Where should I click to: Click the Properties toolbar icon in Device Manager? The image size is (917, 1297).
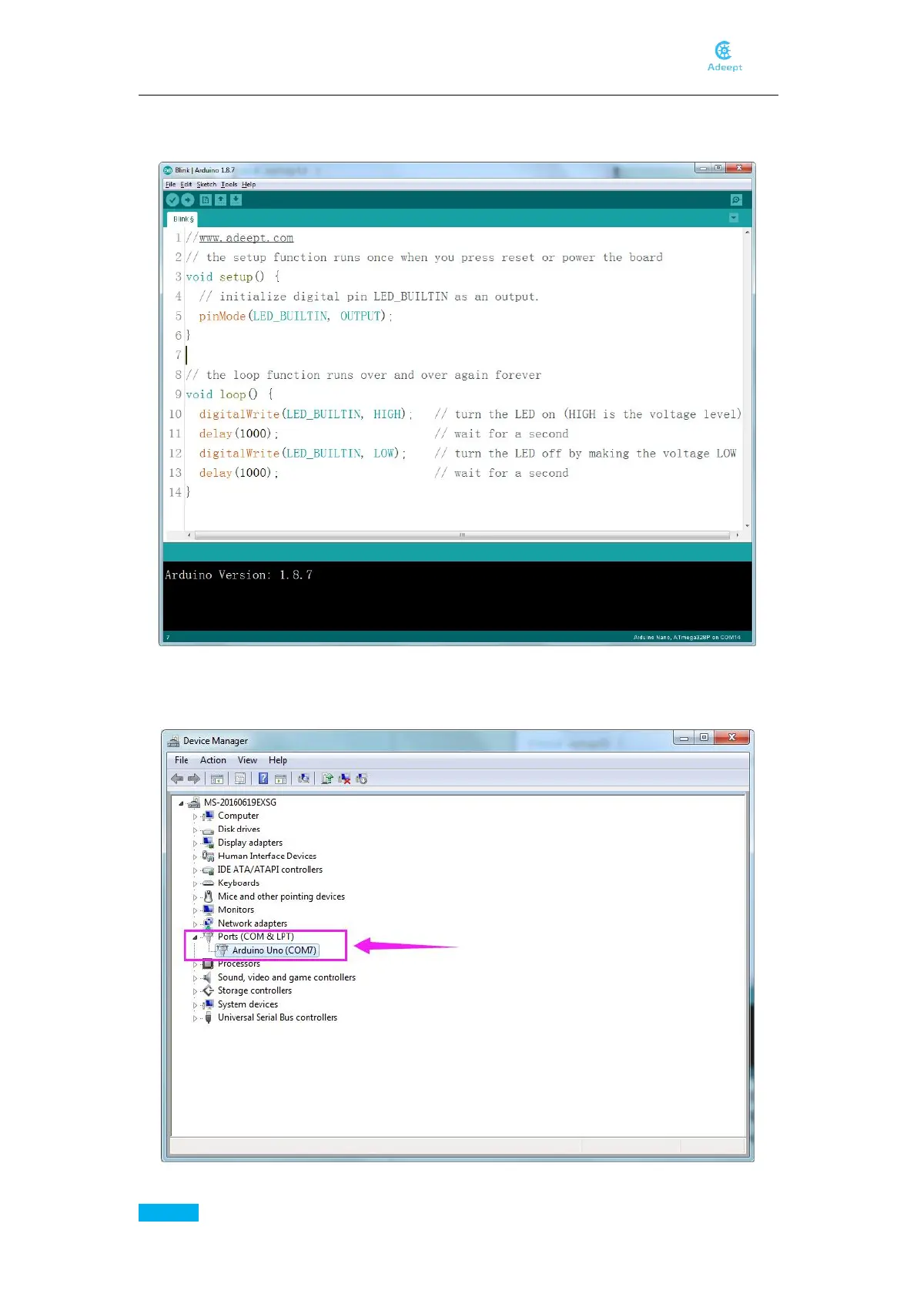pos(240,779)
